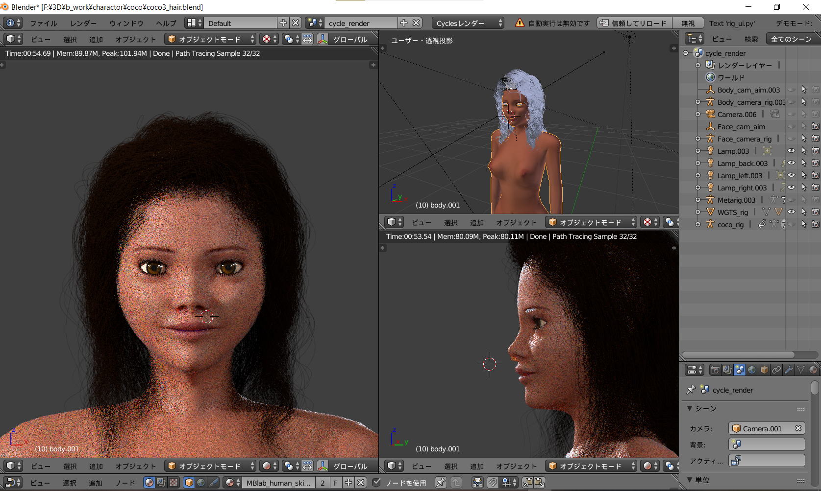Click the 無視 button
This screenshot has height=491, width=821.
tap(688, 23)
